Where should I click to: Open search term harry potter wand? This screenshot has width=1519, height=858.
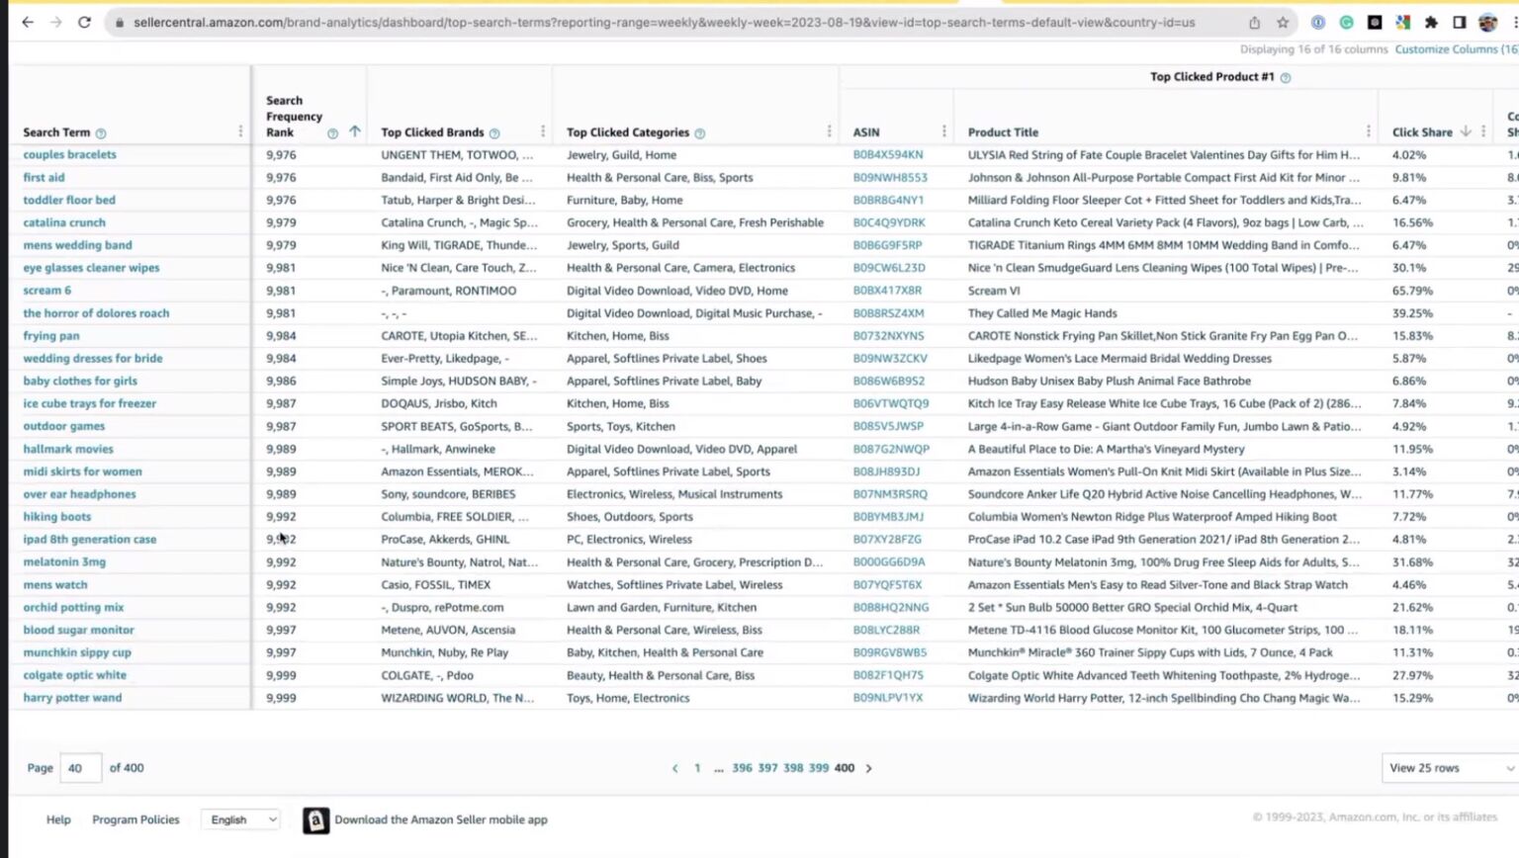72,698
